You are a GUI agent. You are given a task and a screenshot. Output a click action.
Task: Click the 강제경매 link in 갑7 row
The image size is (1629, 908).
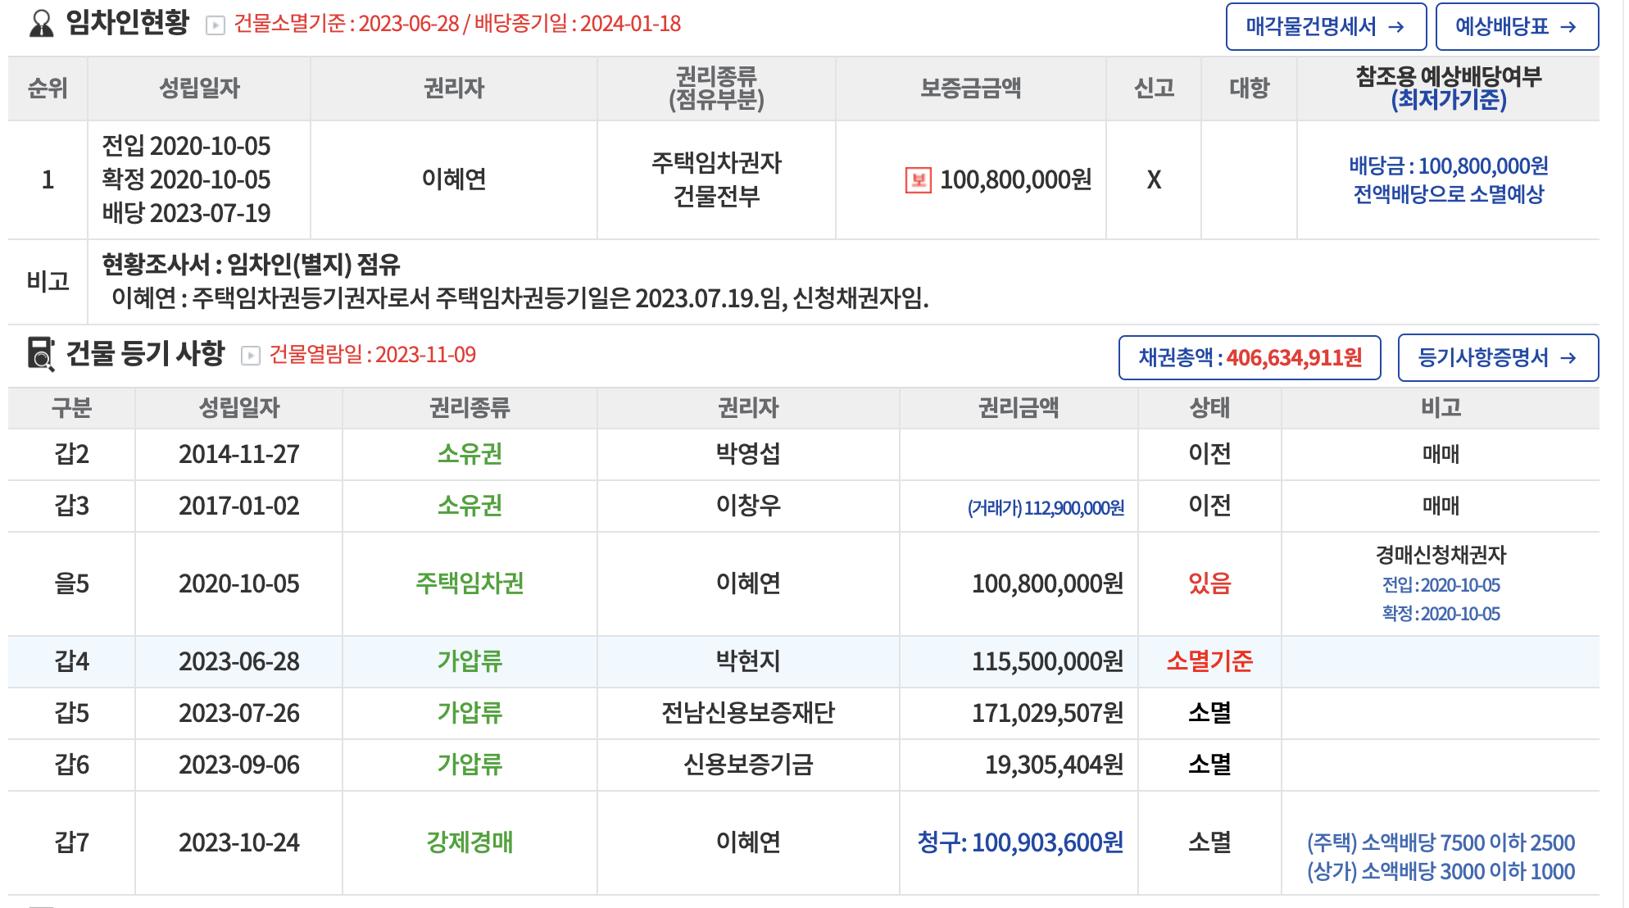tap(470, 842)
